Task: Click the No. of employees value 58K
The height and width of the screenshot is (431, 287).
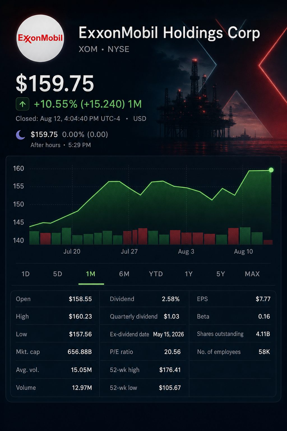Action: coord(264,352)
